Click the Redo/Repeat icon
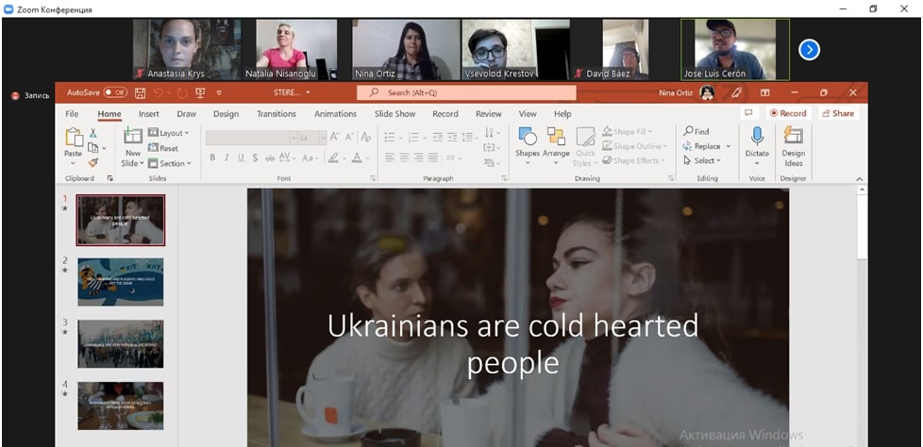The height and width of the screenshot is (447, 923). 182,93
